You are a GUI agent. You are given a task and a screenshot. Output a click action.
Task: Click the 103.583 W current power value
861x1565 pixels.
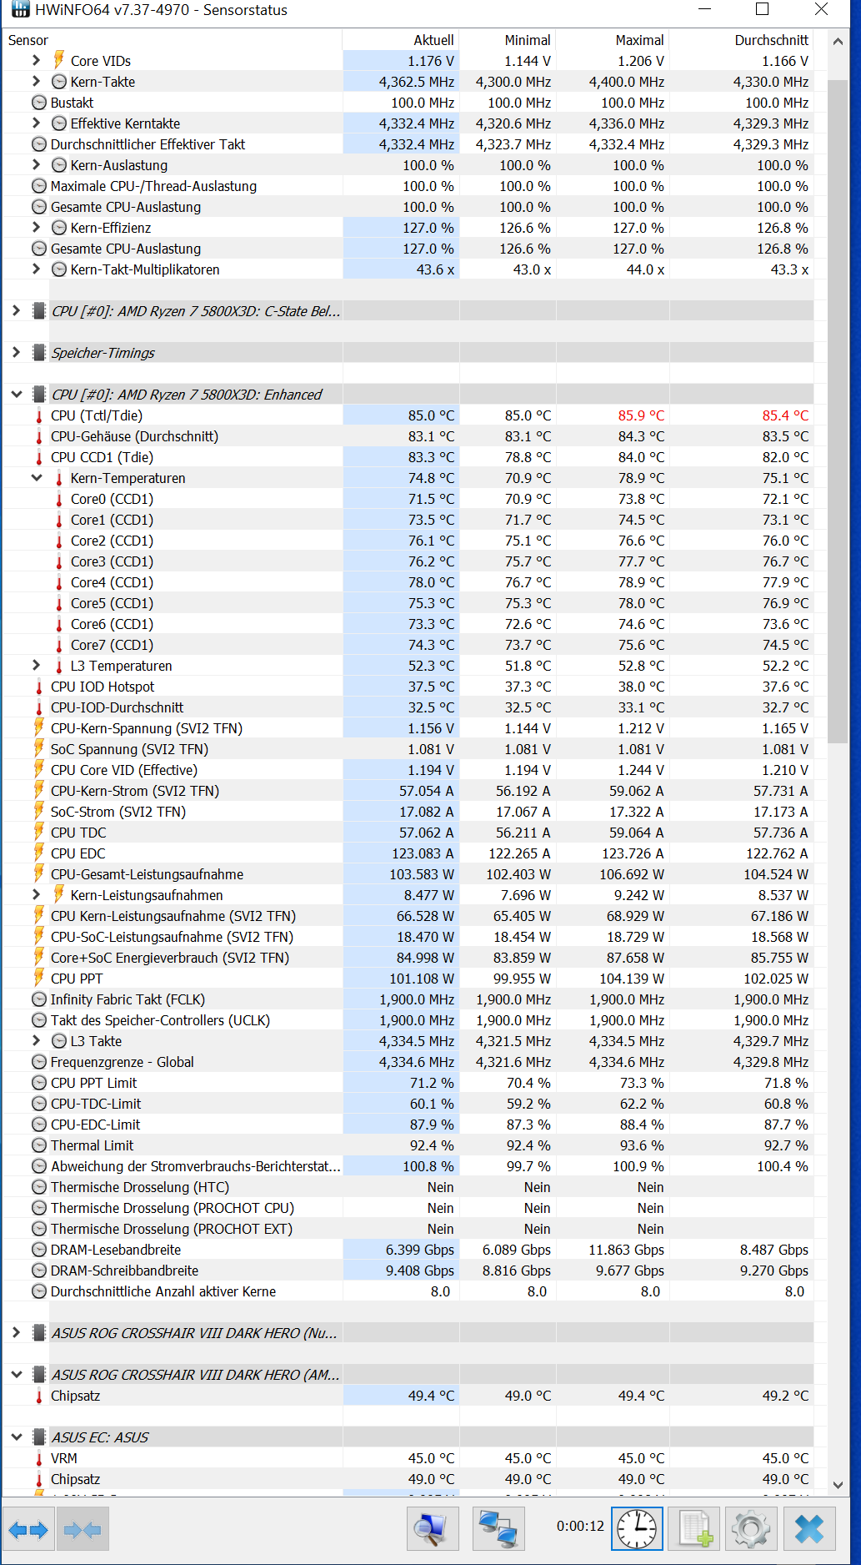pyautogui.click(x=422, y=874)
